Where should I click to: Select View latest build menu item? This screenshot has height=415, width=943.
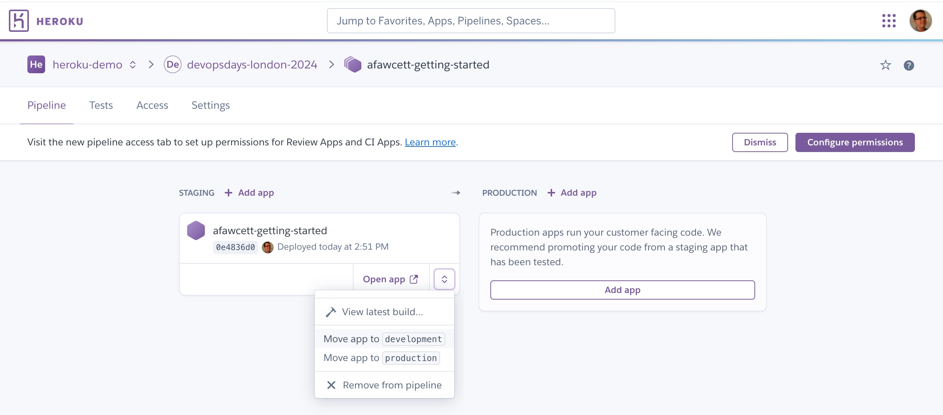(x=384, y=312)
